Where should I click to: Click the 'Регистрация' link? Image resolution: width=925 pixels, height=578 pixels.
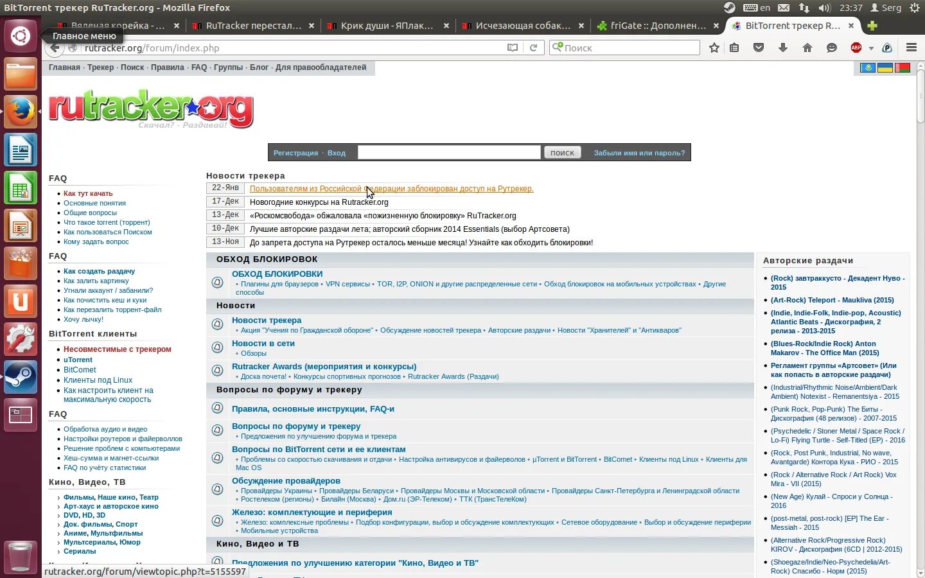(295, 153)
